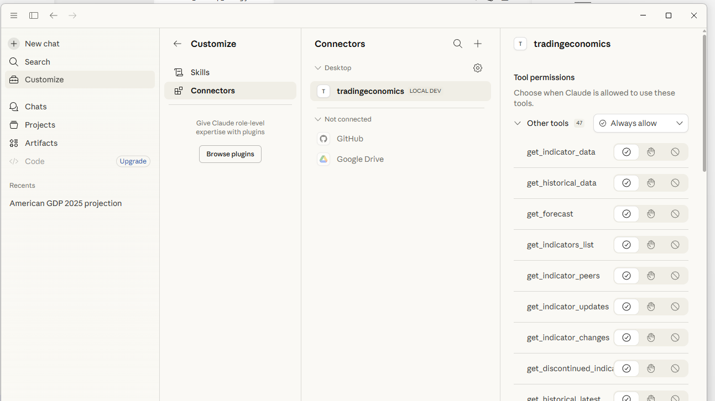This screenshot has width=715, height=401.
Task: Click the Browse plugins button
Action: coord(230,154)
